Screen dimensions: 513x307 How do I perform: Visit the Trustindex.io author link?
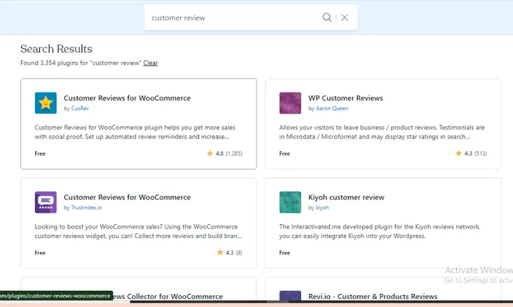click(x=87, y=208)
